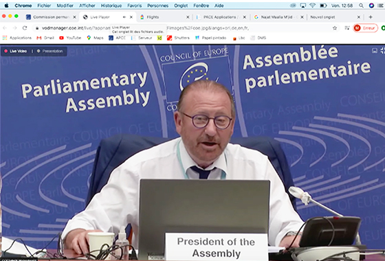
Task: Click the Spotlight search icon in menu bar
Action: point(361,5)
